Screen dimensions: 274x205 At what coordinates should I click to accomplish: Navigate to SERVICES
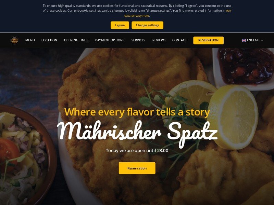click(138, 40)
